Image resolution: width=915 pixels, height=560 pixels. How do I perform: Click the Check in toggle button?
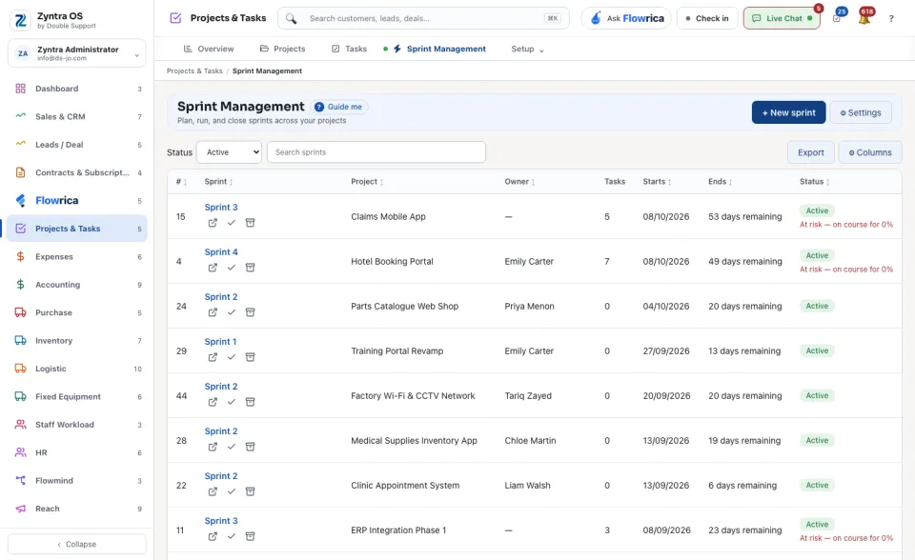click(x=707, y=19)
